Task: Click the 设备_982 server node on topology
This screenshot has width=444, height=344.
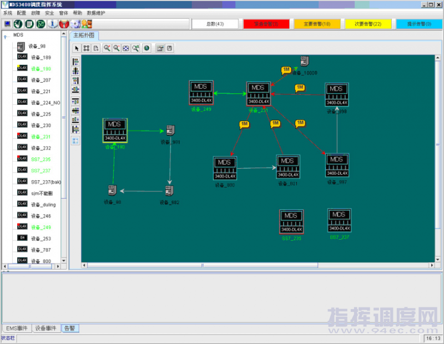Action: [169, 190]
